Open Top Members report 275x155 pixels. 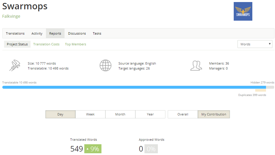click(x=75, y=44)
